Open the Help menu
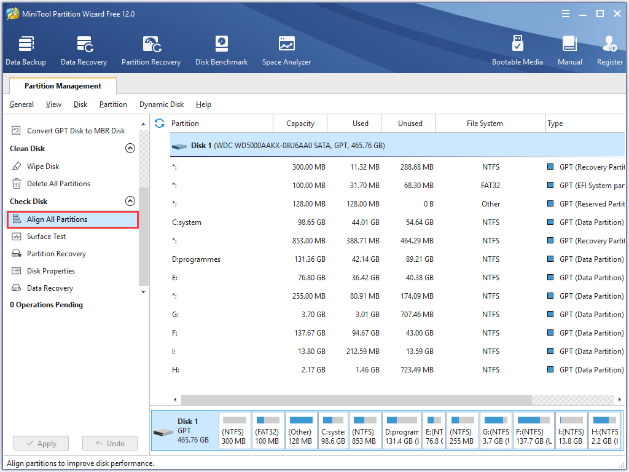The height and width of the screenshot is (472, 629). click(203, 104)
